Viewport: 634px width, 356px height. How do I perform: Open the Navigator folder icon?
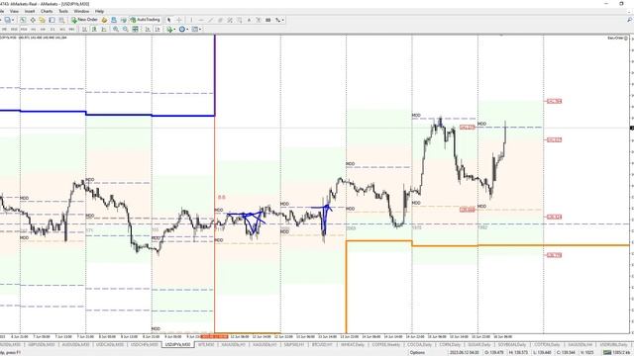42,20
